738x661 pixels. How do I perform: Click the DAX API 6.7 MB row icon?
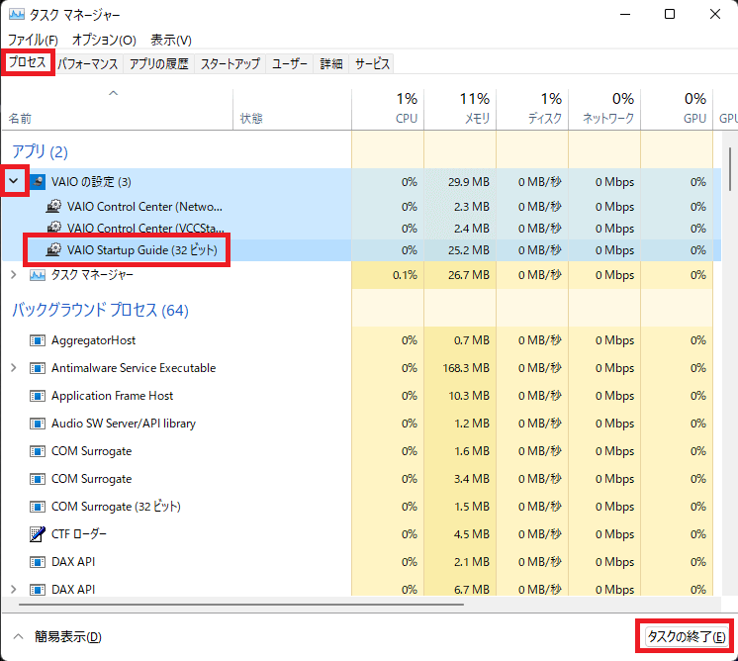point(38,590)
